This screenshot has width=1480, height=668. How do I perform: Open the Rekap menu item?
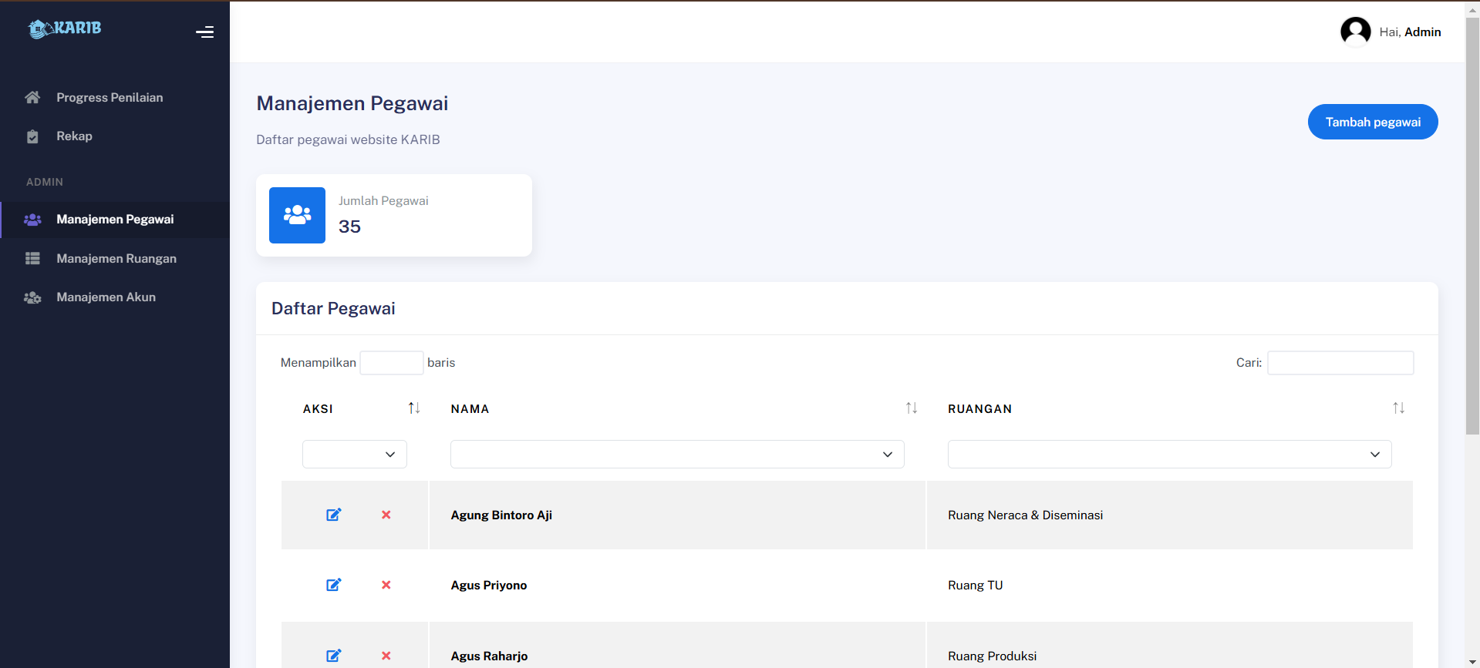tap(74, 136)
